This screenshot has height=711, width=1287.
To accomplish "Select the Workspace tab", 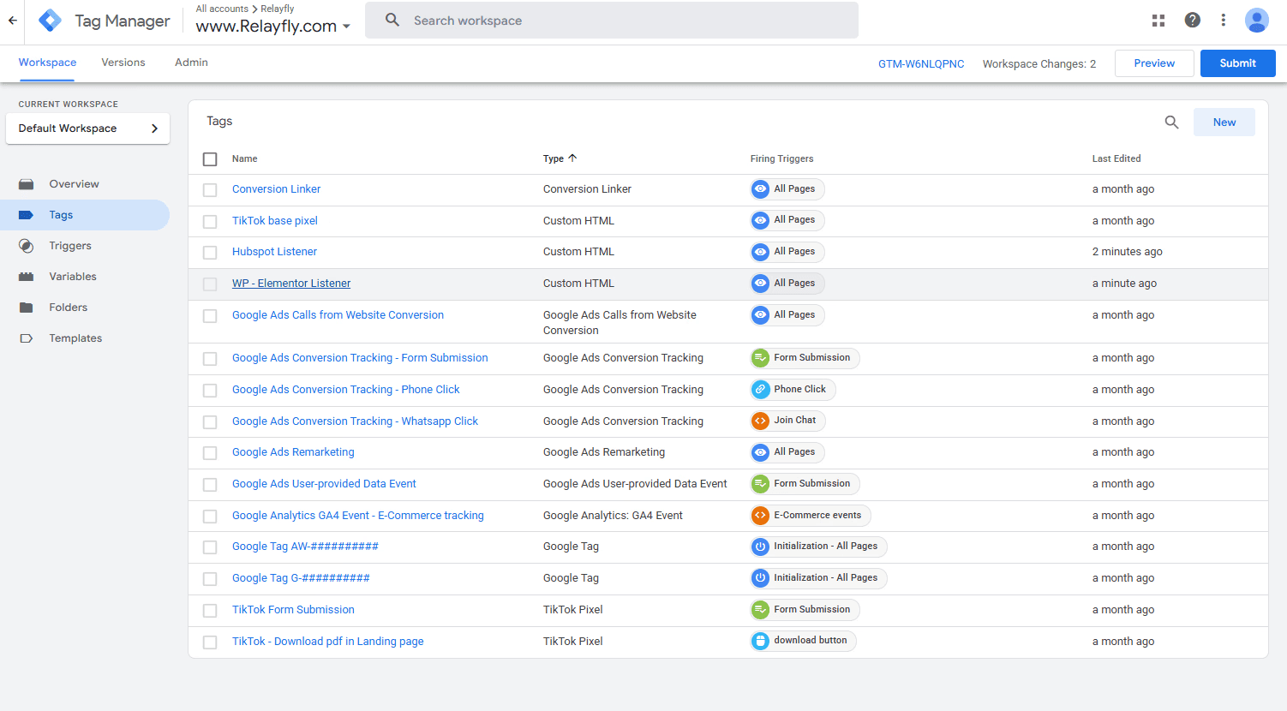I will pos(47,63).
